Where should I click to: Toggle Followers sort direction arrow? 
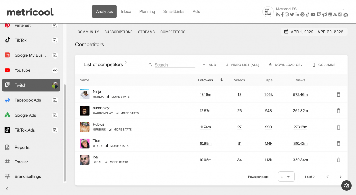[222, 80]
